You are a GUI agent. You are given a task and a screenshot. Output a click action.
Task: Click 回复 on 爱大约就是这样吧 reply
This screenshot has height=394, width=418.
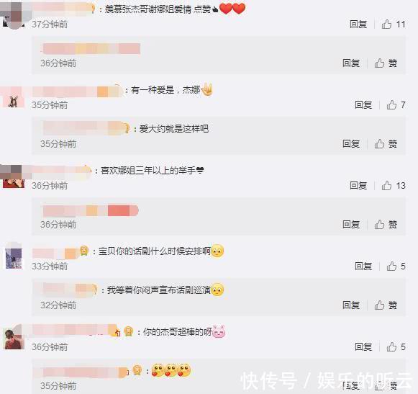tap(351, 144)
